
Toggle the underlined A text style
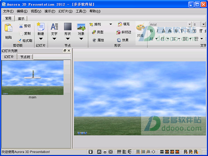tap(164, 31)
